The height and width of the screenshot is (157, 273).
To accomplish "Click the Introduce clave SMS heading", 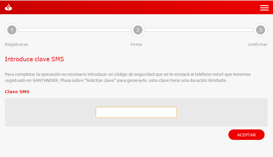I will 34,59.
